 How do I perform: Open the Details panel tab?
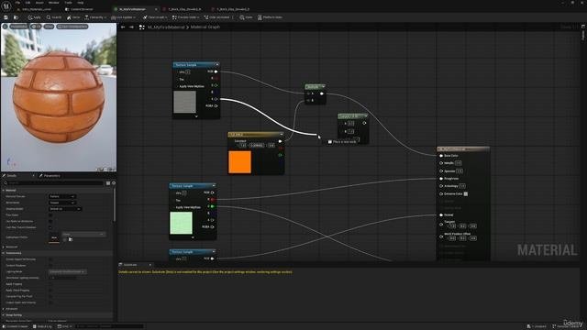12,175
